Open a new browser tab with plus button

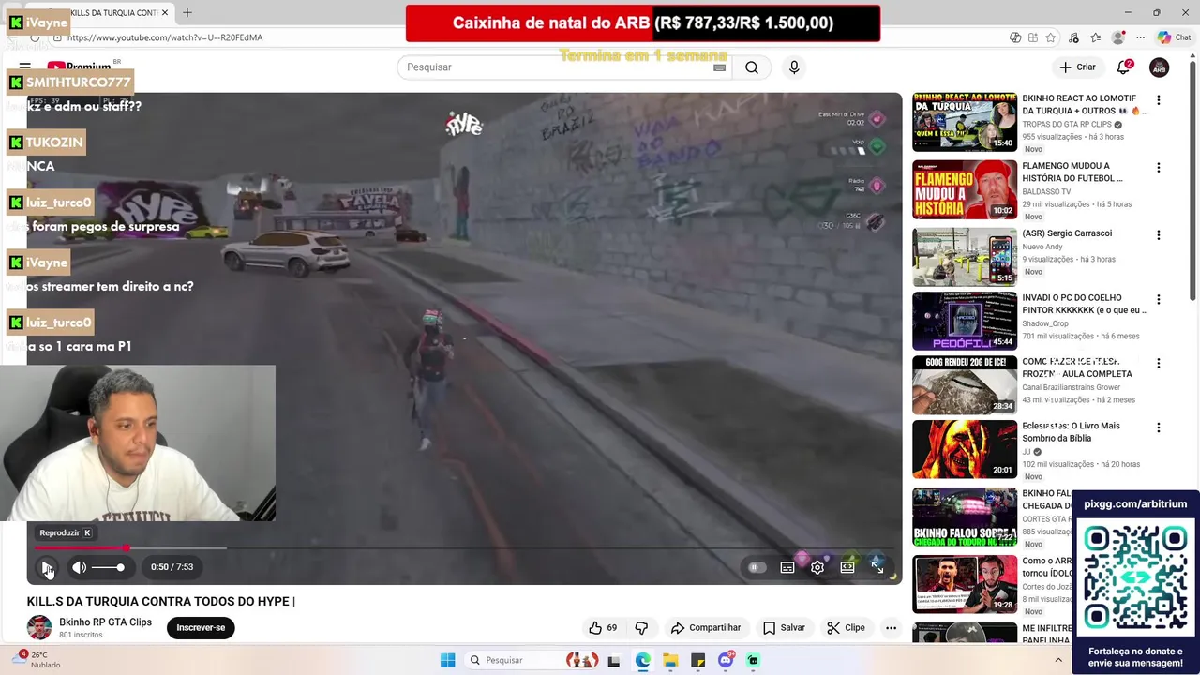187,12
